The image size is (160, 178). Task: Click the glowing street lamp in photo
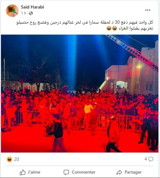click(x=139, y=67)
